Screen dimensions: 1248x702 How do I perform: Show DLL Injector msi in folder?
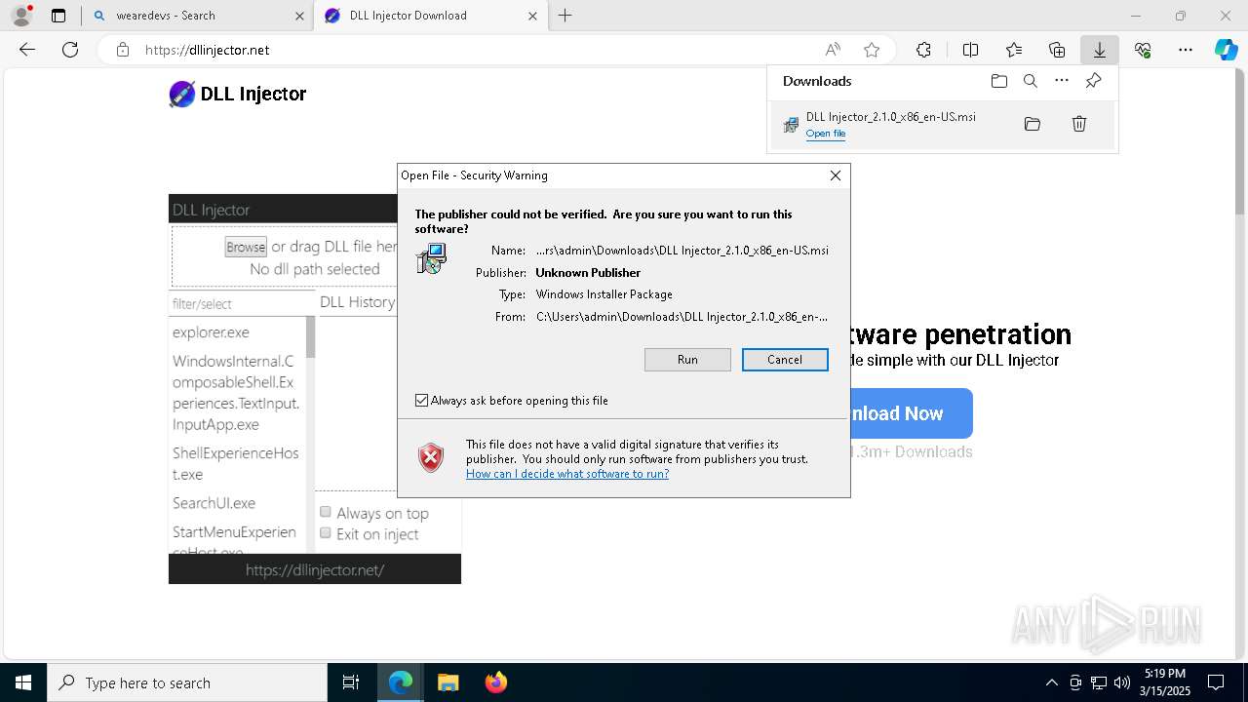1033,124
